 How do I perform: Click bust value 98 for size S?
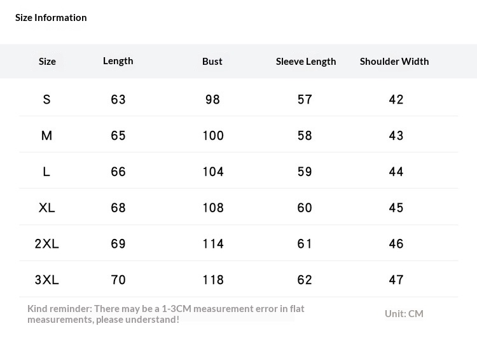(212, 99)
